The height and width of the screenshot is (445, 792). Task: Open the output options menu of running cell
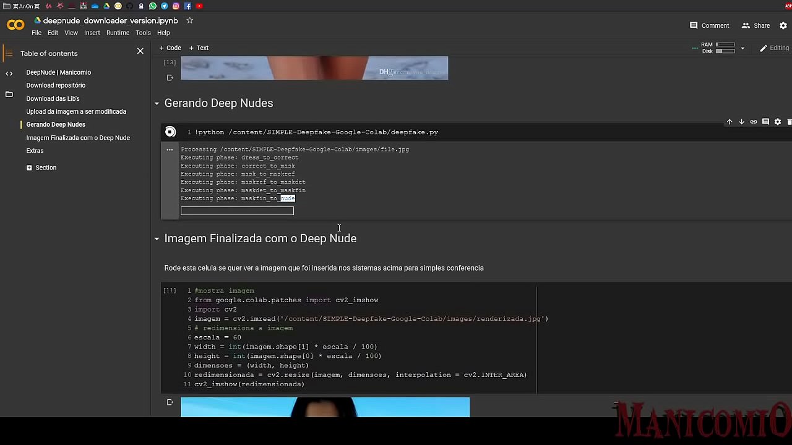point(170,150)
